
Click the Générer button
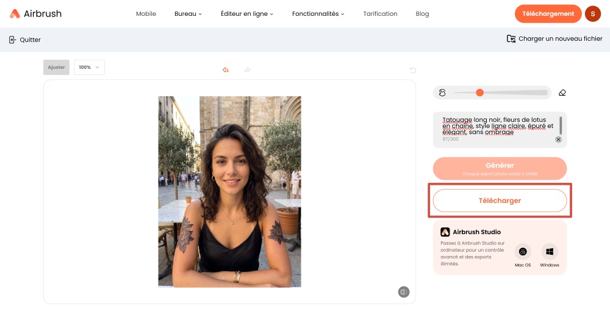pyautogui.click(x=500, y=168)
